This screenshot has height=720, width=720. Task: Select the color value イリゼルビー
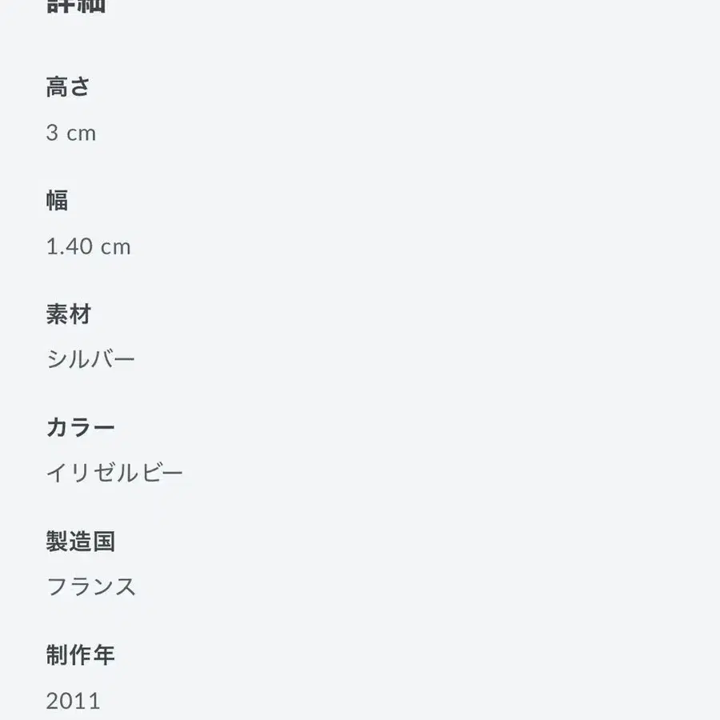point(114,473)
